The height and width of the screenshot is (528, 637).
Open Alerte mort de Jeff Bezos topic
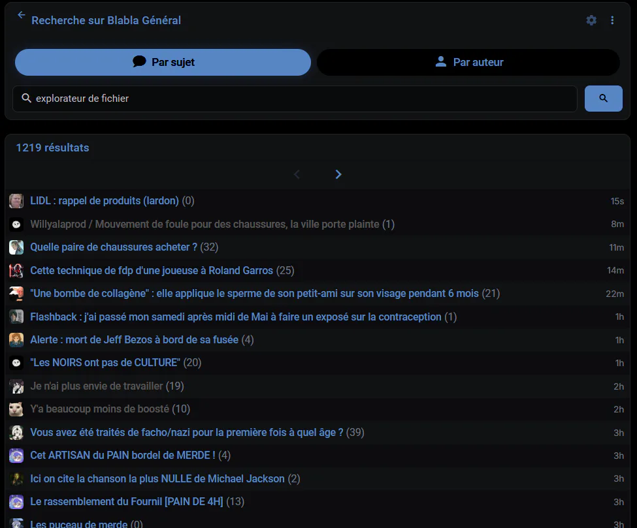[x=135, y=339]
